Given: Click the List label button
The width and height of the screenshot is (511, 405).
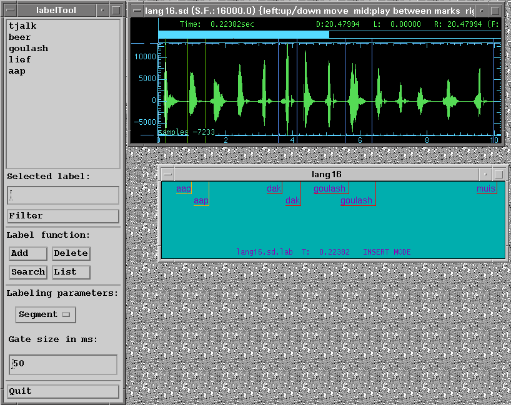Looking at the screenshot, I should pyautogui.click(x=71, y=272).
